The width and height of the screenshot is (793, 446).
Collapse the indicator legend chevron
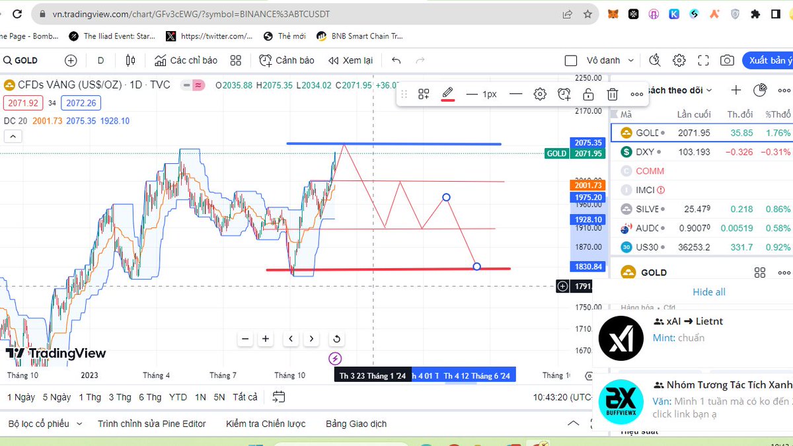tap(13, 137)
